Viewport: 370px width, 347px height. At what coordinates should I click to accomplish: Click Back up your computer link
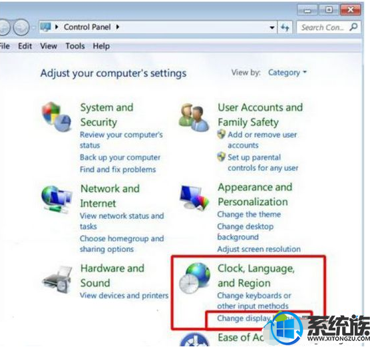click(x=120, y=158)
